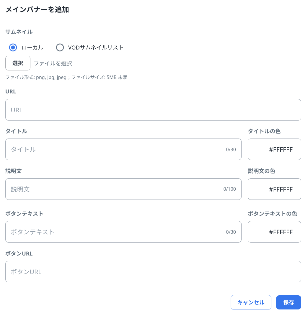Click the メインバナーを追加 dialog heading
Screen dimensions: 308x313
tap(37, 10)
